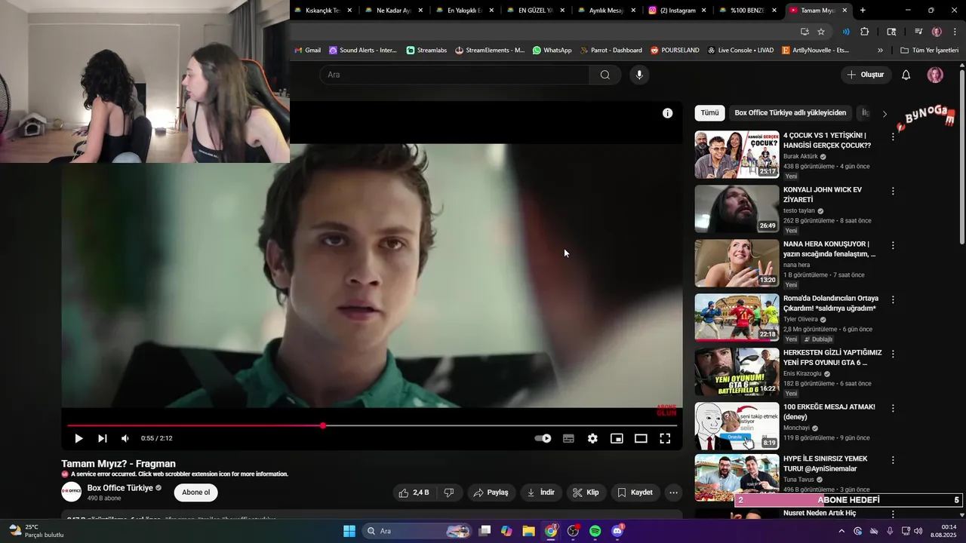Open 4 ÇOCUK VS 1 YETİŞKİN thumbnail
Screen dimensions: 966x543
click(x=737, y=155)
